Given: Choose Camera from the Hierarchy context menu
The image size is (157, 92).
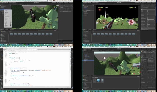Looking at the screenshot, I should coord(8,27).
